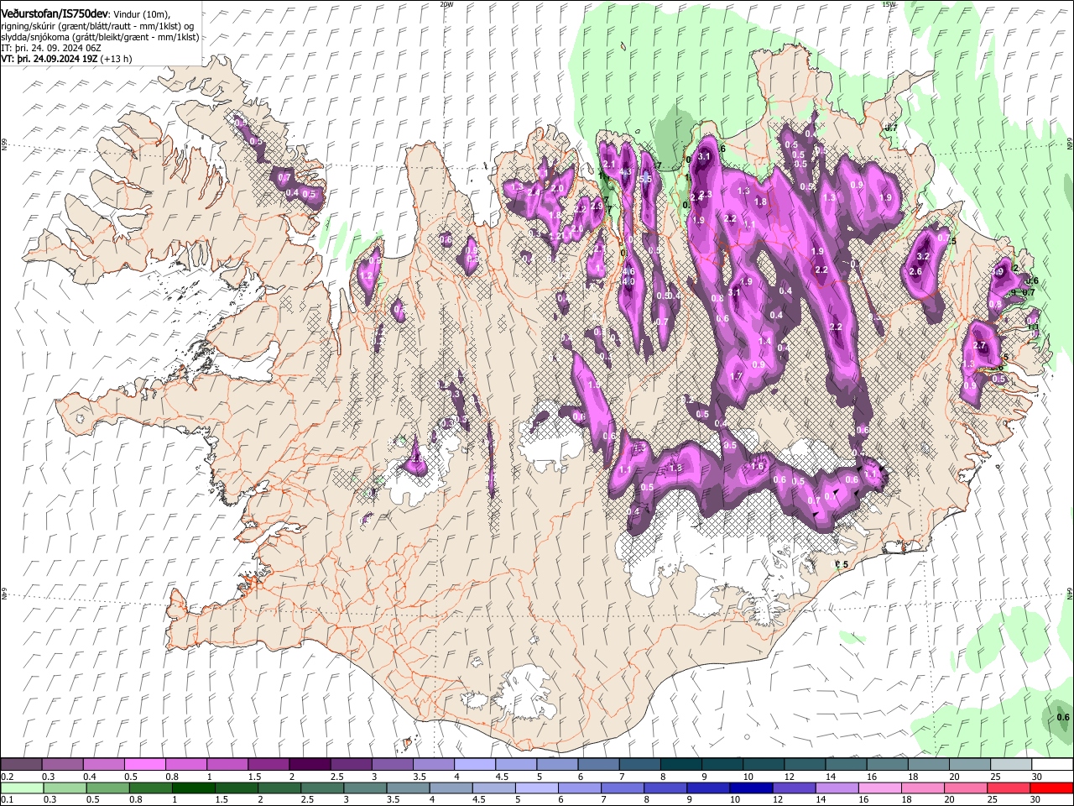Click the '5.5' precipitation value on the map

[646, 180]
